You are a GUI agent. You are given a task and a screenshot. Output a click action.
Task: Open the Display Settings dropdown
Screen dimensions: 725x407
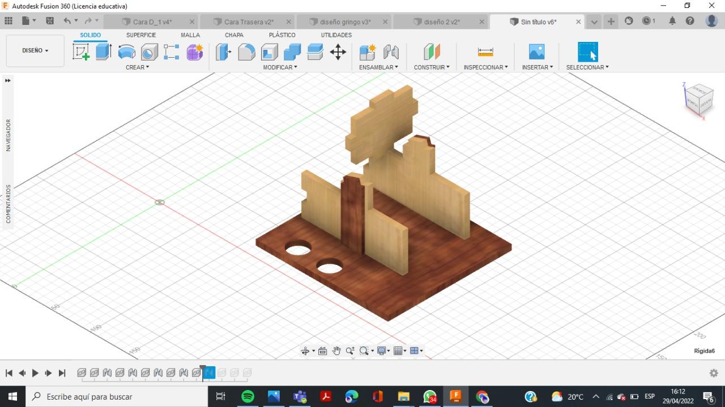pyautogui.click(x=383, y=351)
